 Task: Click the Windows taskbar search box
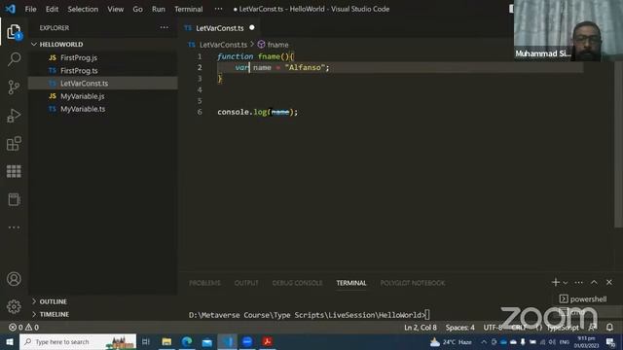[78, 341]
